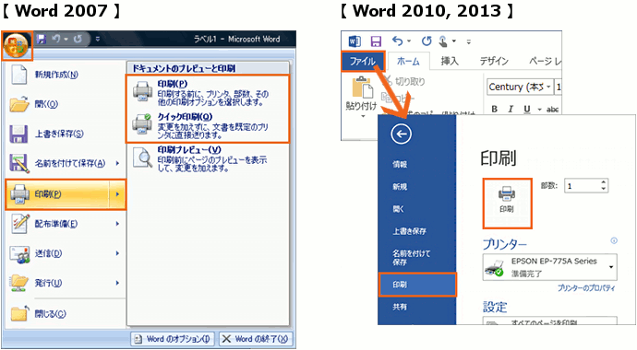Image resolution: width=637 pixels, height=350 pixels.
Task: Click the Word 2013 application icon
Action: pos(355,41)
